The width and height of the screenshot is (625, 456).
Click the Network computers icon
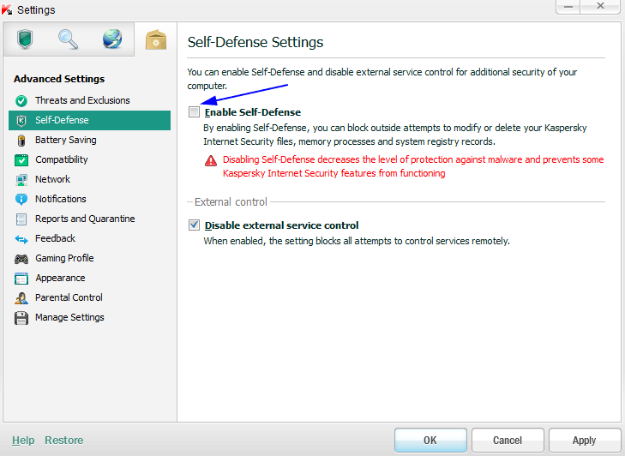(x=21, y=180)
